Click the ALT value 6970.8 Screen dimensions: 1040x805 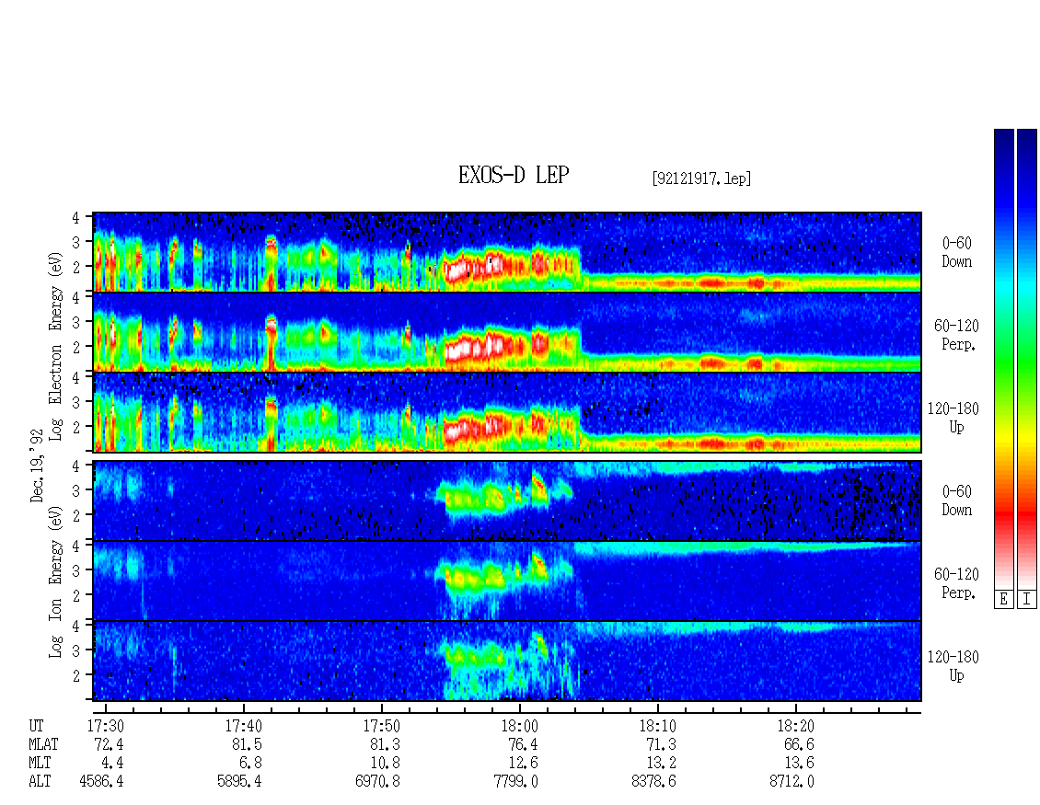pos(377,782)
